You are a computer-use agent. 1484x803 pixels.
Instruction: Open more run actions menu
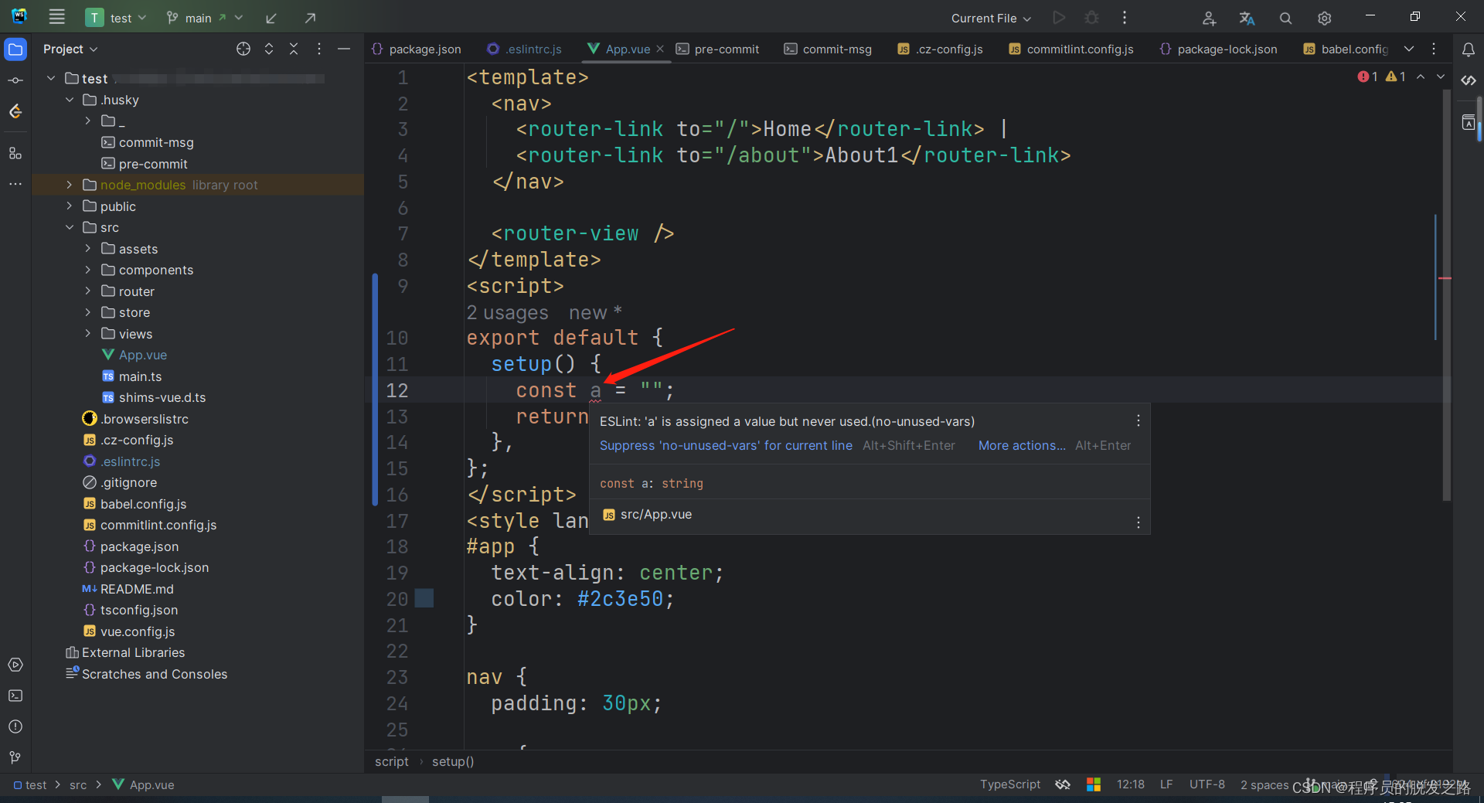point(1125,18)
